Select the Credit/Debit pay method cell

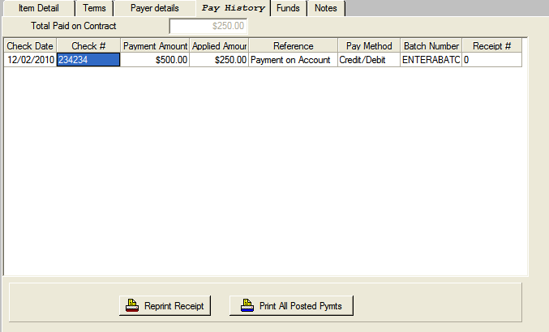(369, 60)
